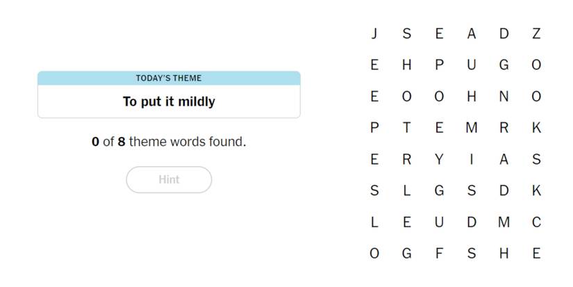
Task: Choose the letter T in the grid
Action: click(x=406, y=128)
